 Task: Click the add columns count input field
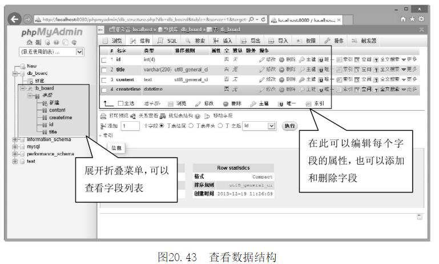[x=130, y=126]
